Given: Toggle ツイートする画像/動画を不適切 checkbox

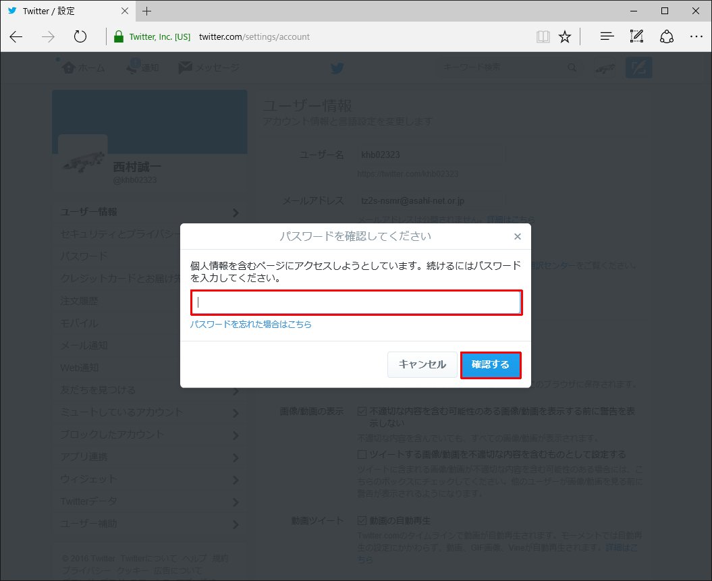Looking at the screenshot, I should pyautogui.click(x=362, y=454).
